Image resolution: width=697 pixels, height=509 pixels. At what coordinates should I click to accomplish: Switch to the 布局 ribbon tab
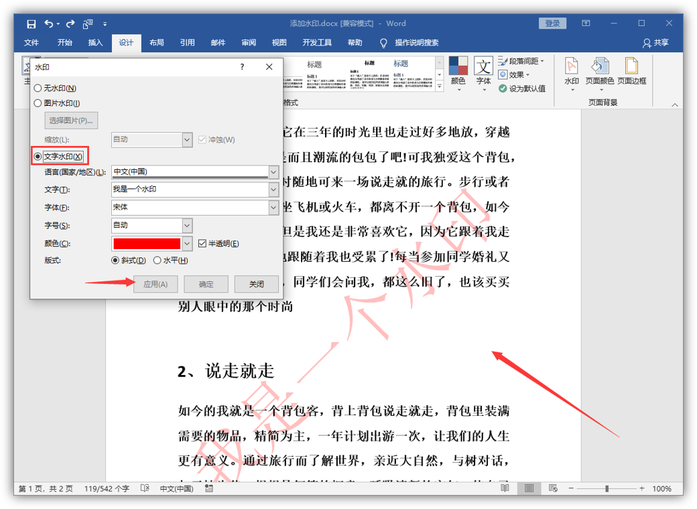tap(156, 43)
